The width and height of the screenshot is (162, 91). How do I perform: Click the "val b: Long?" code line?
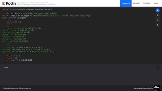[46, 16]
